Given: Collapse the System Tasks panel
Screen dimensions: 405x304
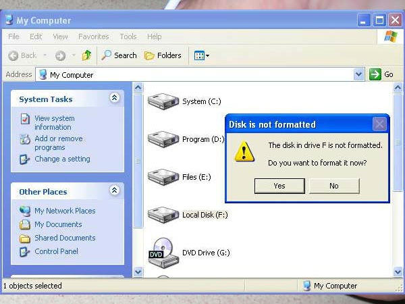Looking at the screenshot, I should point(115,98).
